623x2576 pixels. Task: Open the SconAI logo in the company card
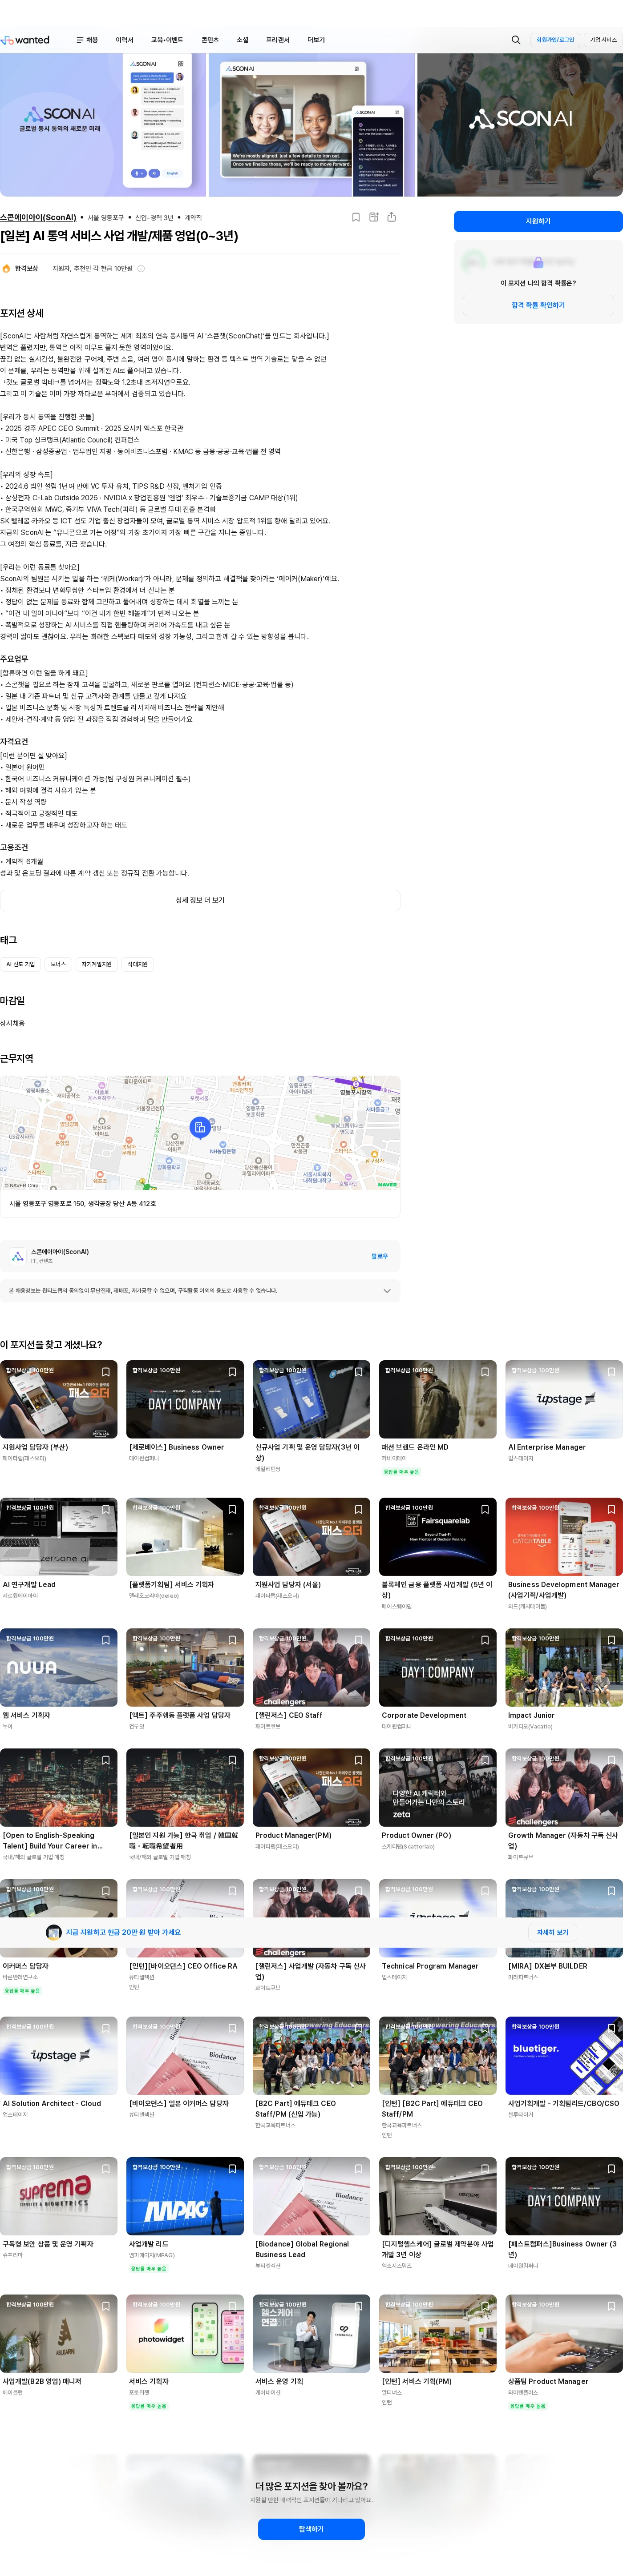click(x=18, y=1256)
